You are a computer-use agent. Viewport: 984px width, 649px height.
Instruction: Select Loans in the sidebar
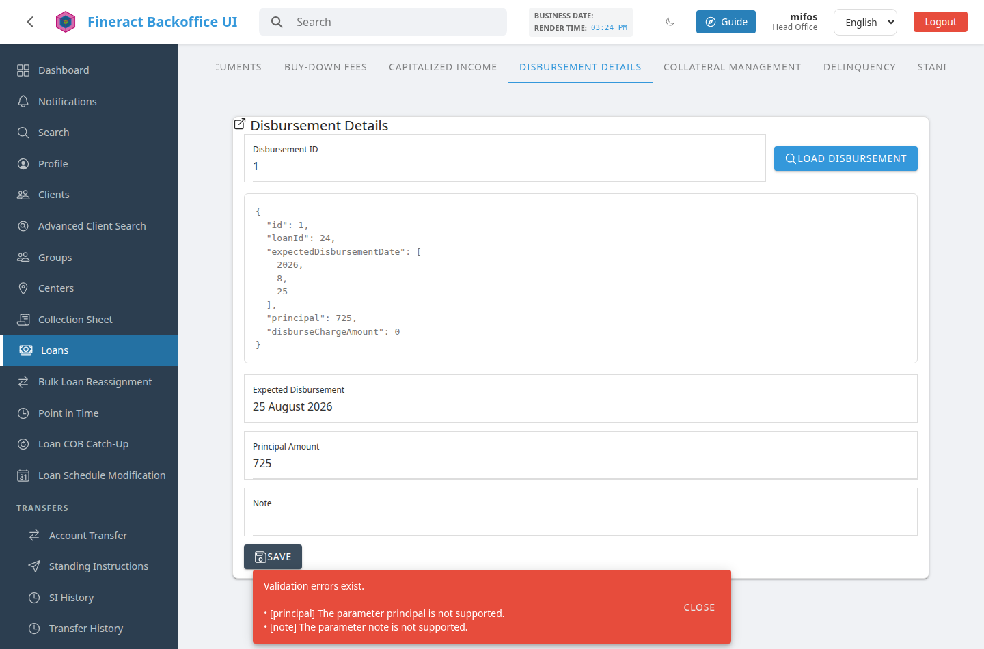(x=89, y=350)
